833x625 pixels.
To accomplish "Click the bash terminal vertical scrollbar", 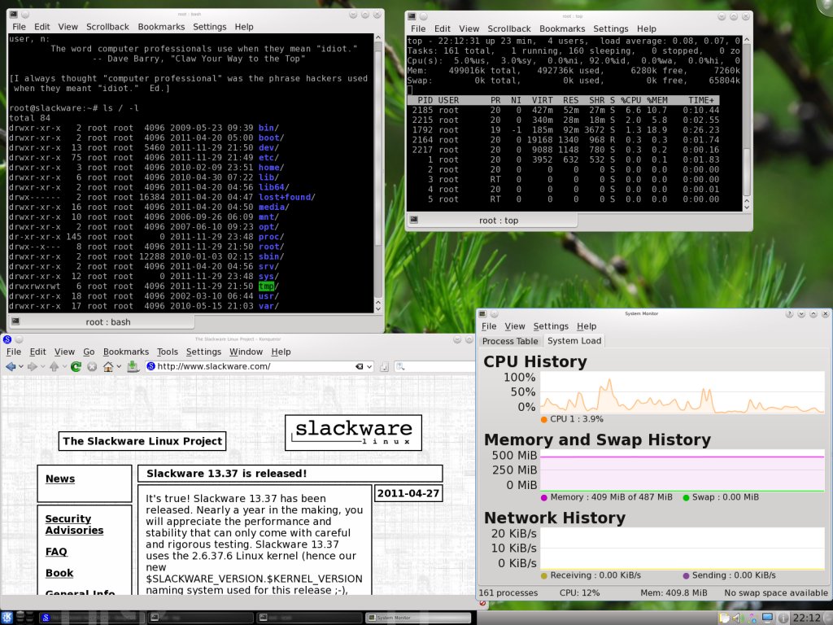I will coord(378,163).
